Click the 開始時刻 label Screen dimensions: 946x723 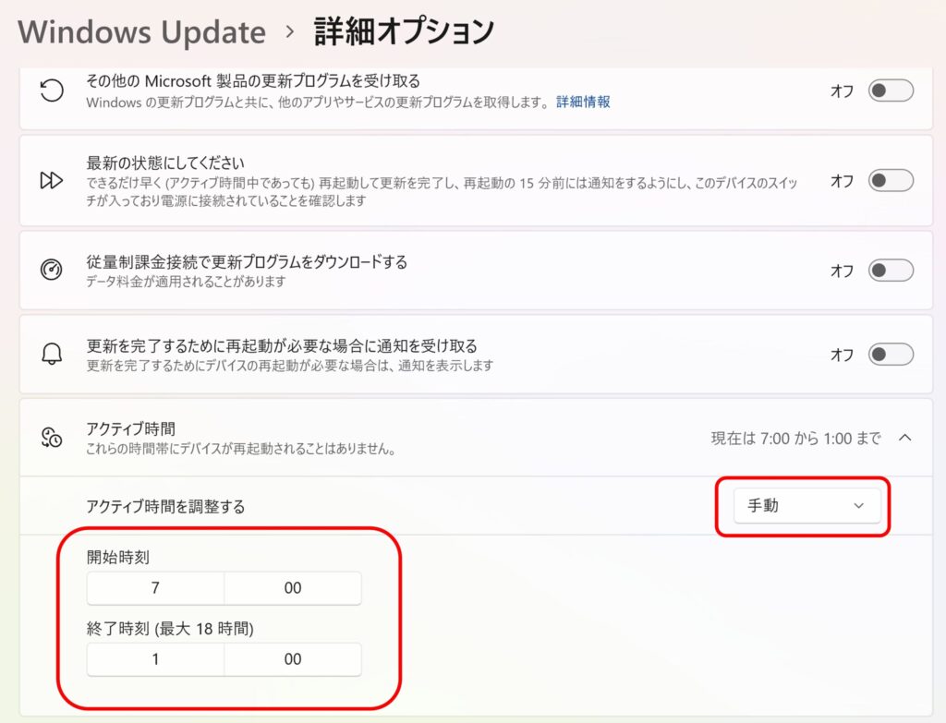point(117,557)
